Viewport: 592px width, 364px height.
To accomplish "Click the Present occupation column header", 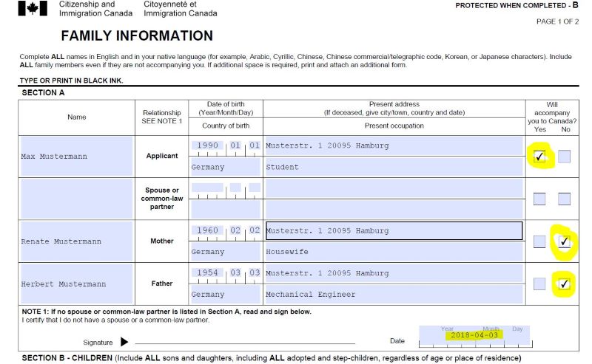I will (x=394, y=126).
